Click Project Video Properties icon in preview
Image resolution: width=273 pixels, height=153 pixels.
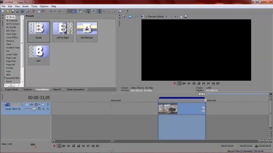[x=124, y=17]
